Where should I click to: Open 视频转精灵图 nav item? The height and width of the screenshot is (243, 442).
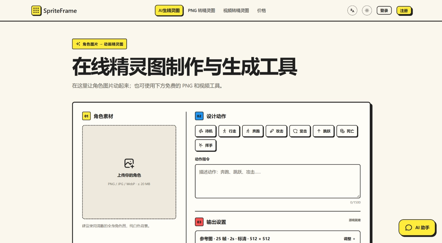tap(236, 10)
